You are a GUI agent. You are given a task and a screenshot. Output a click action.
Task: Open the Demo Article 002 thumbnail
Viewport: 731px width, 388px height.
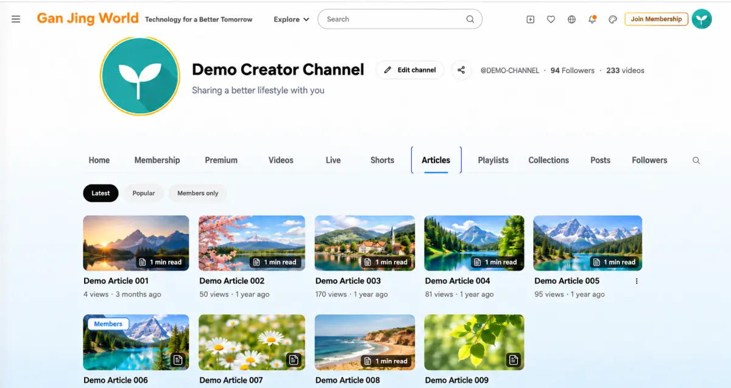pos(252,243)
